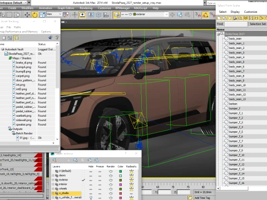Toggle current-layer check for exterior layer
The width and height of the screenshot is (267, 200).
[x=83, y=180]
